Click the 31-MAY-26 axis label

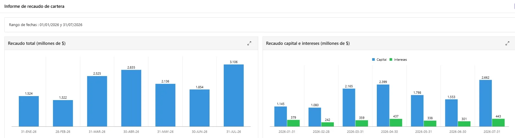[x=165, y=132]
